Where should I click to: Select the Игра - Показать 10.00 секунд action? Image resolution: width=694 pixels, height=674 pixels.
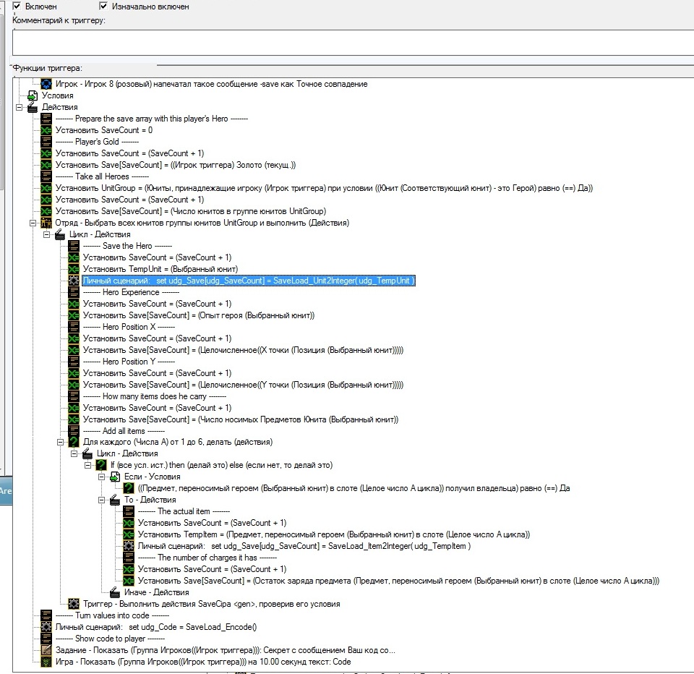203,662
